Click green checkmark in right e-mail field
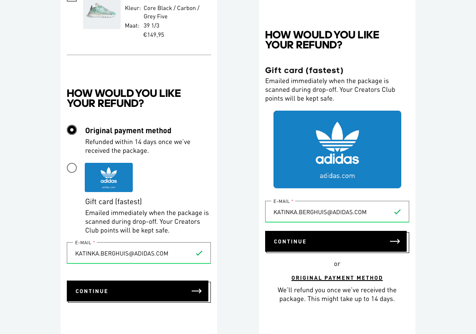Screen dimensions: 476x334 tap(398, 212)
